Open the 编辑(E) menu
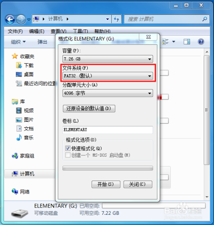 [36, 31]
